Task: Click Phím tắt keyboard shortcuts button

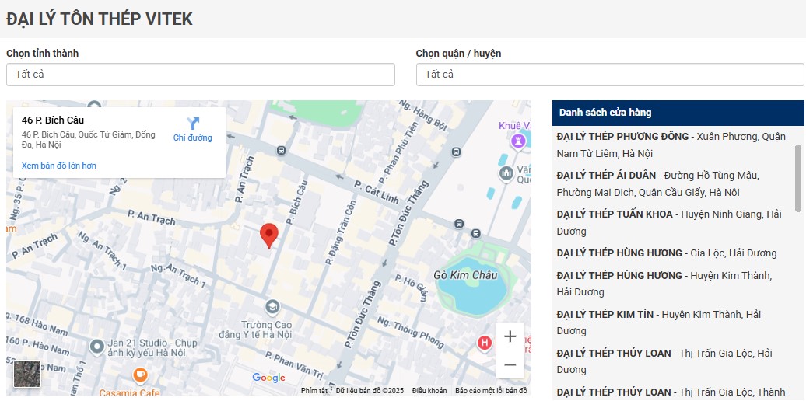Action: tap(314, 391)
